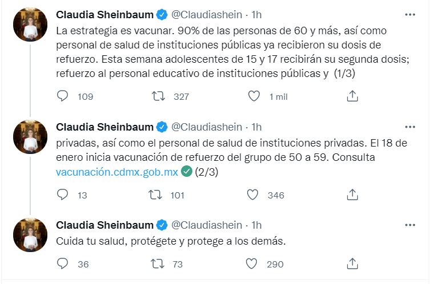Screen dimensions: 431x284
Task: Like the third tweet with 290 likes
Action: tap(251, 264)
